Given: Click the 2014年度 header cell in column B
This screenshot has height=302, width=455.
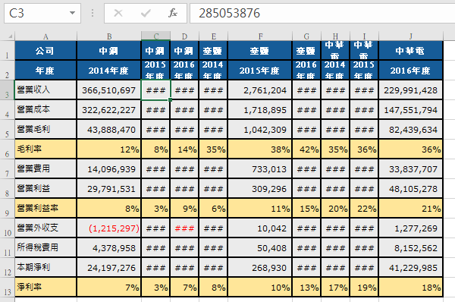Looking at the screenshot, I should (108, 70).
